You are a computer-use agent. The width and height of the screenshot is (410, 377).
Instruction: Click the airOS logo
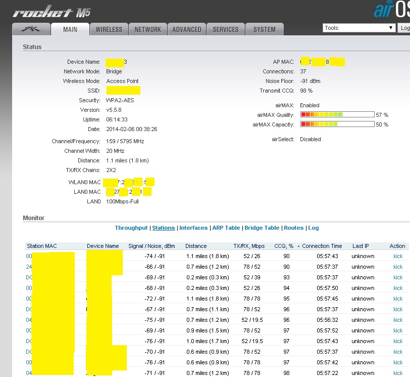pos(391,9)
